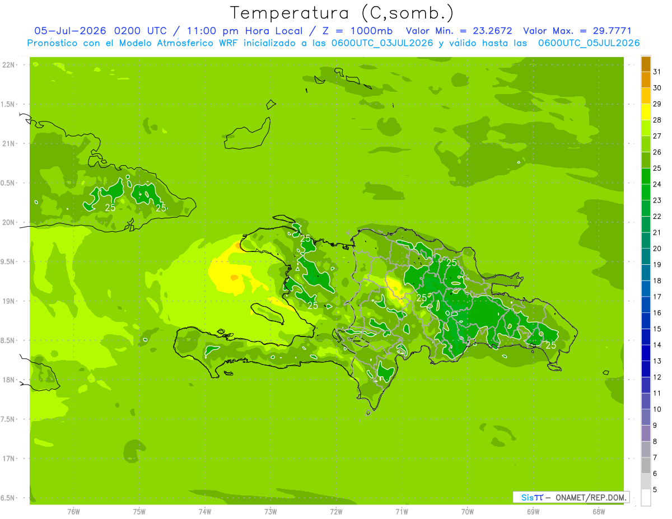
Task: Select the "Valor Max. = 29.7771" value
Action: click(577, 31)
